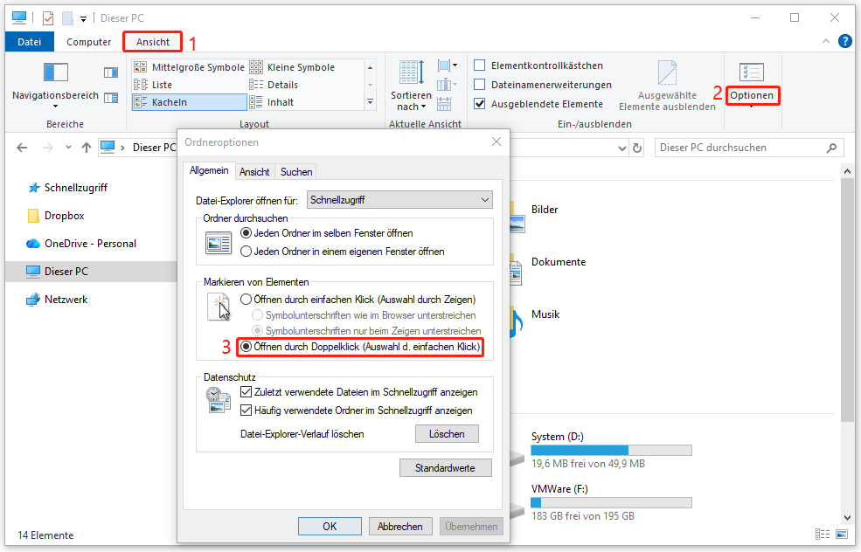Open Gruppieren nach dropdown icon
The height and width of the screenshot is (552, 861).
[x=448, y=66]
